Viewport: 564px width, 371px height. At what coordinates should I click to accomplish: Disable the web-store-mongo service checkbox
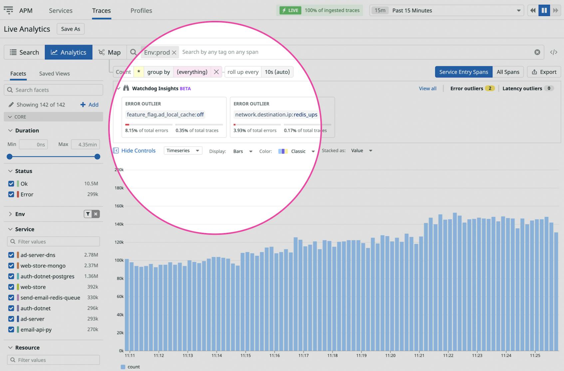[11, 265]
